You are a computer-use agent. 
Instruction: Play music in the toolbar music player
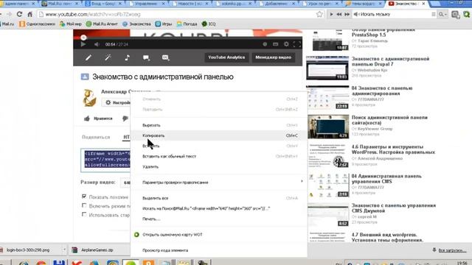331,14
